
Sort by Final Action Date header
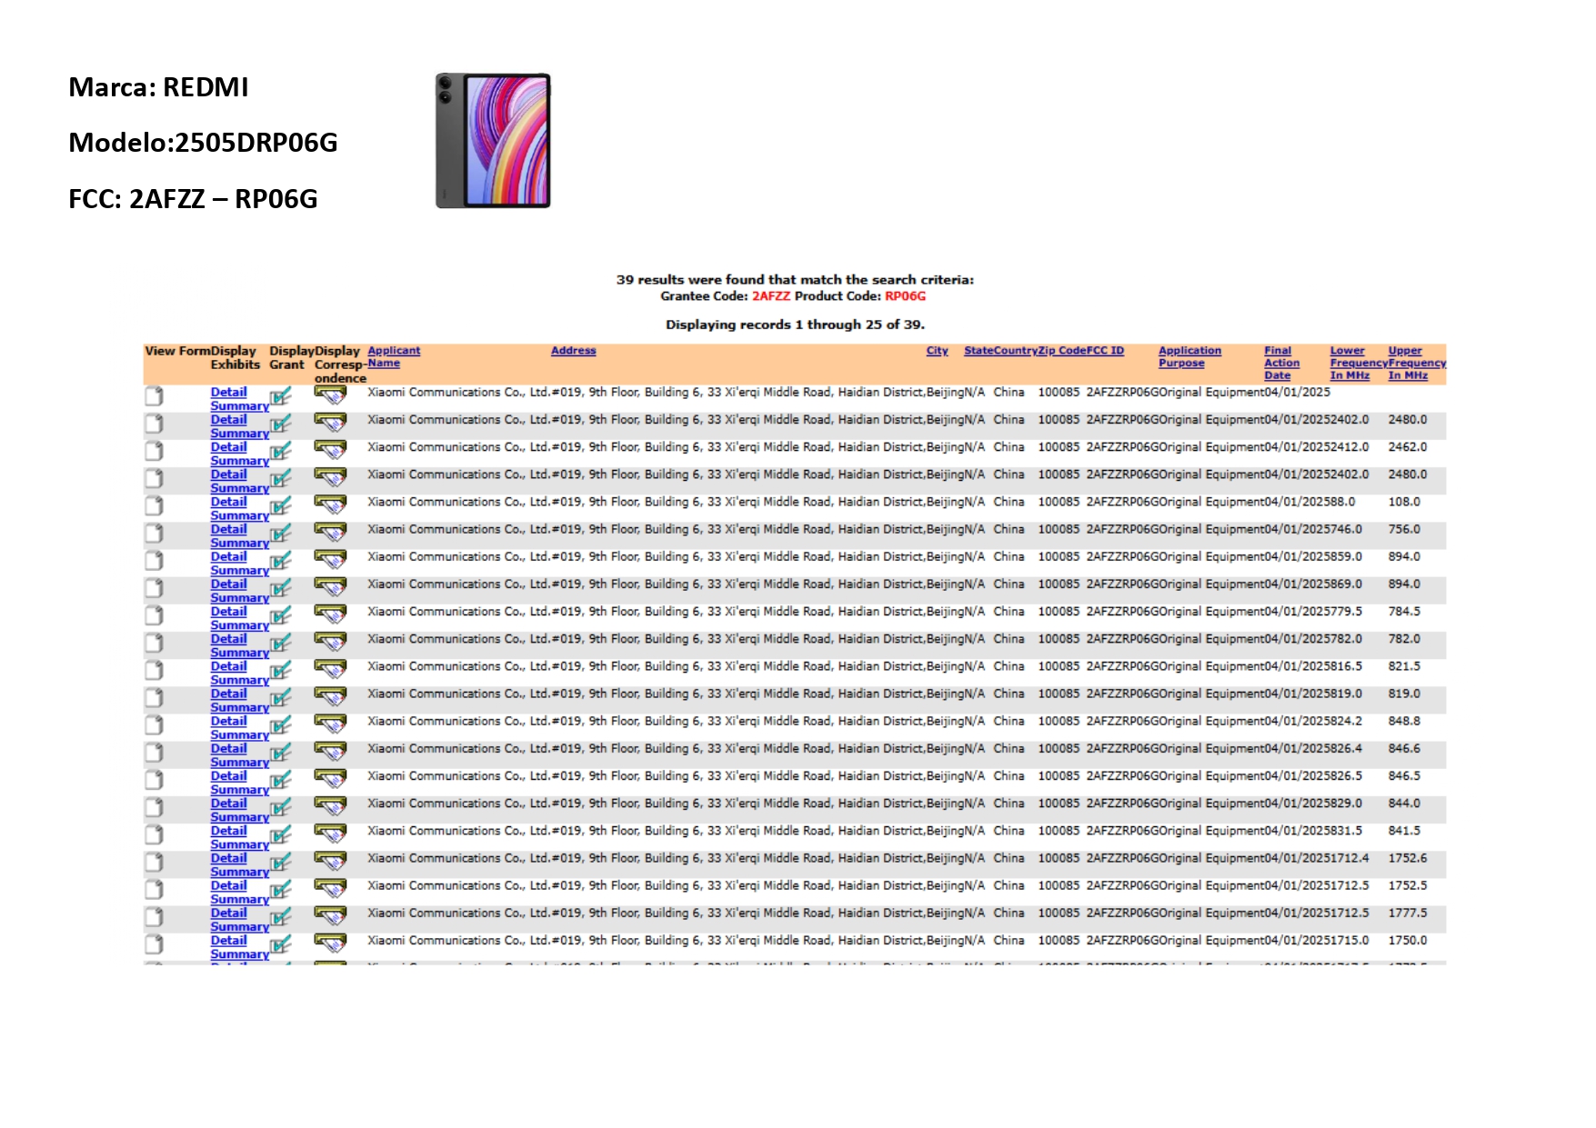(x=1281, y=363)
